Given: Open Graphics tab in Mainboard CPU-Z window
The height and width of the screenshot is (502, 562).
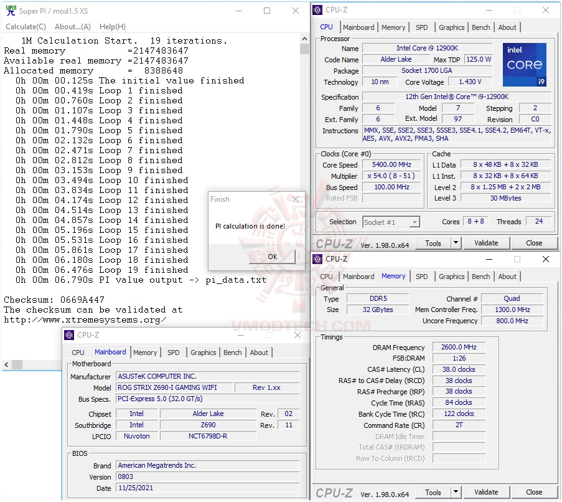Looking at the screenshot, I should (204, 353).
